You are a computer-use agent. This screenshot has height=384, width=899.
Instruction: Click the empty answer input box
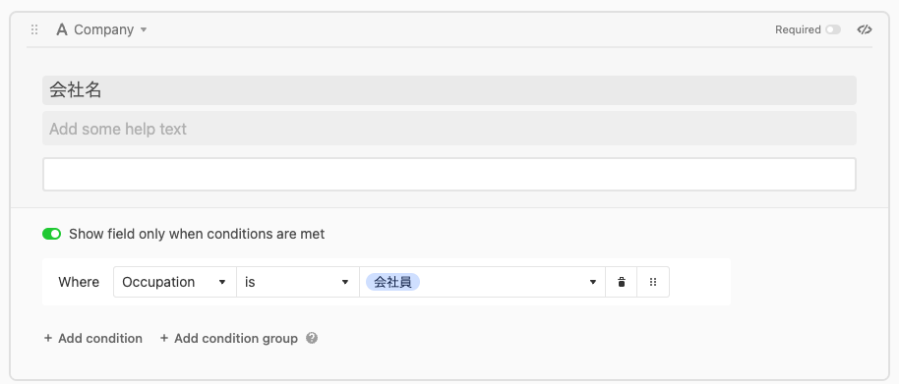click(x=449, y=175)
